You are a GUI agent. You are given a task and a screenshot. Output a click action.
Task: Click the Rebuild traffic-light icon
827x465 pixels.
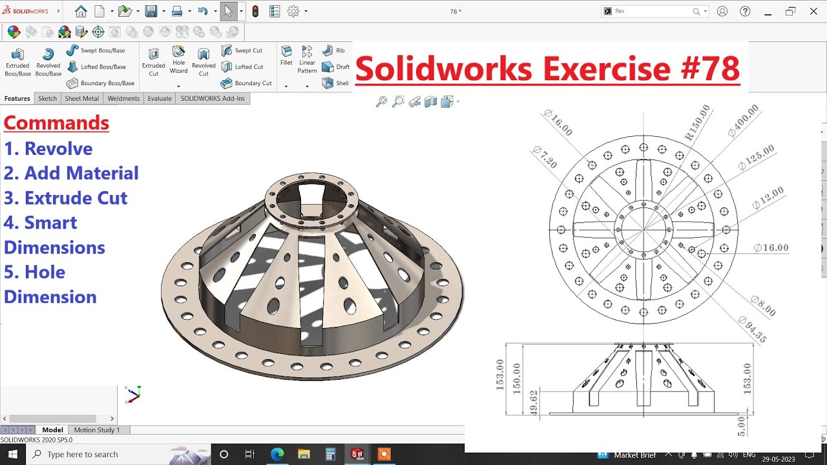tap(255, 11)
